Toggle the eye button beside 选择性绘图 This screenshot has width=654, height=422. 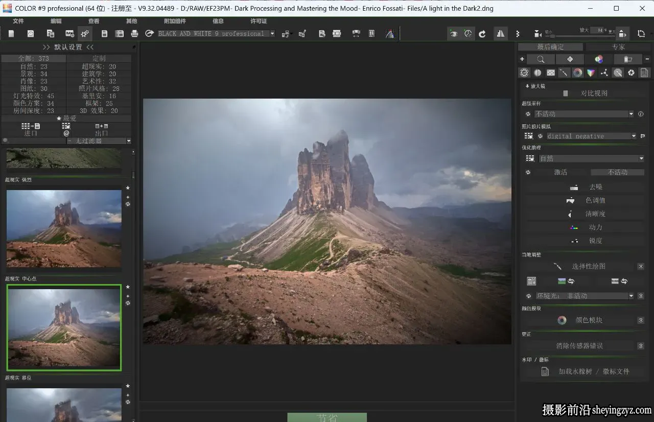641,266
